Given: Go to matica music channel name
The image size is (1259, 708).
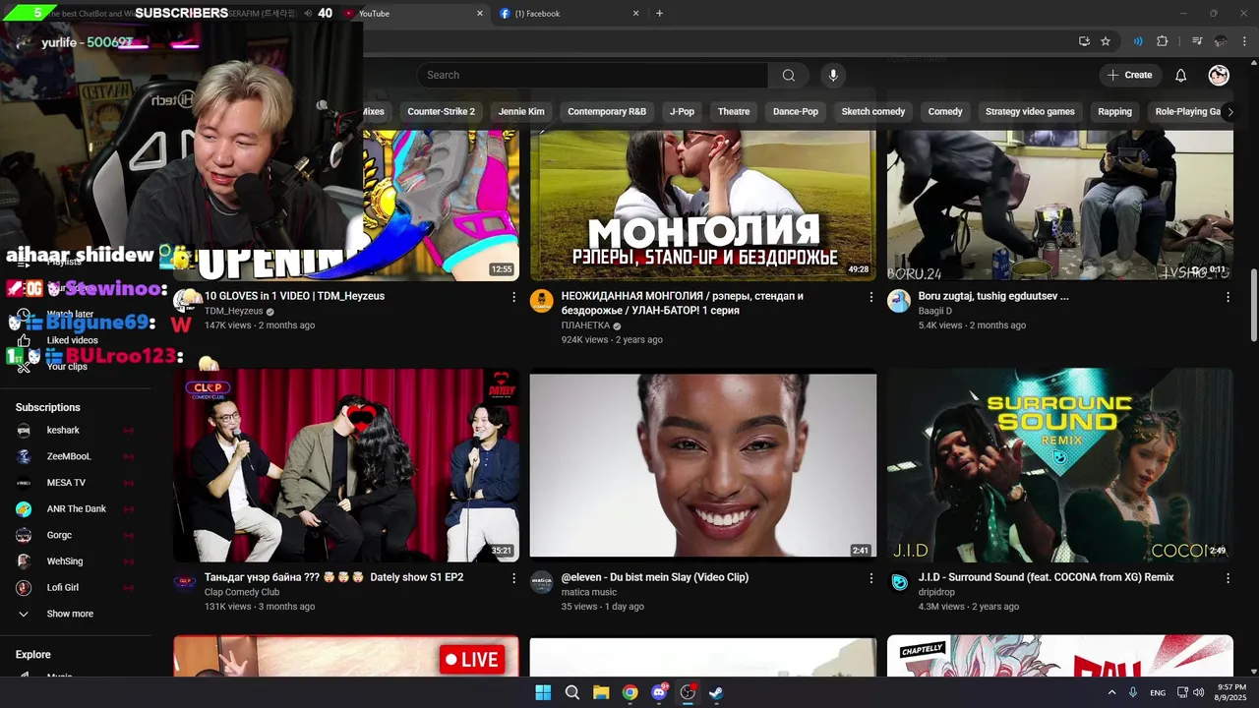Looking at the screenshot, I should coord(589,592).
